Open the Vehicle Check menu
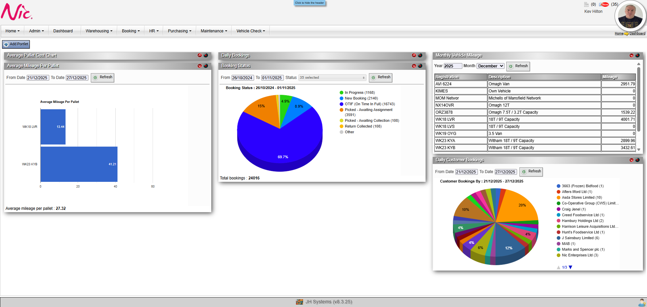 tap(250, 31)
